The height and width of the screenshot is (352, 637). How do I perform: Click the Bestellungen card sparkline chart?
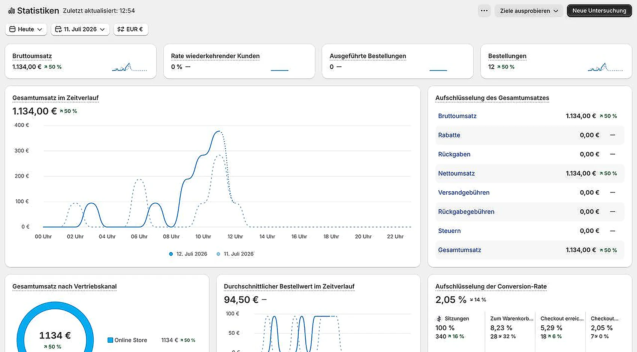[x=605, y=67]
